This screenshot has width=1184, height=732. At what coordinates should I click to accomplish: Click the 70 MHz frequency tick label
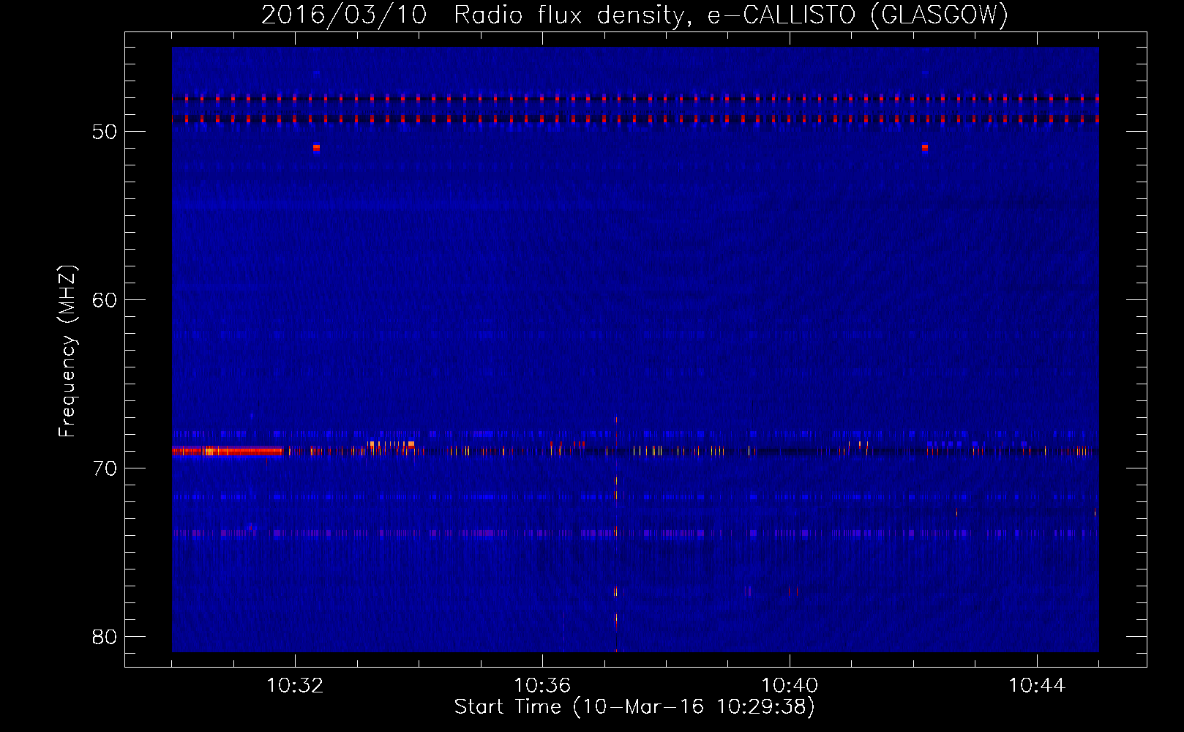pos(105,468)
